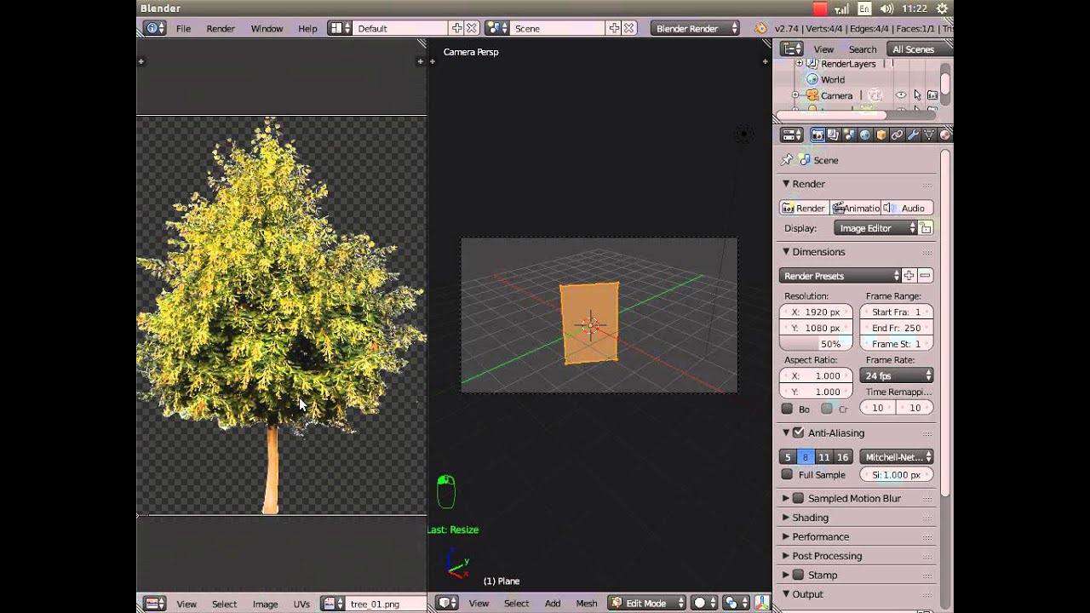
Task: Select the Modifiers properties tab icon
Action: [x=913, y=135]
